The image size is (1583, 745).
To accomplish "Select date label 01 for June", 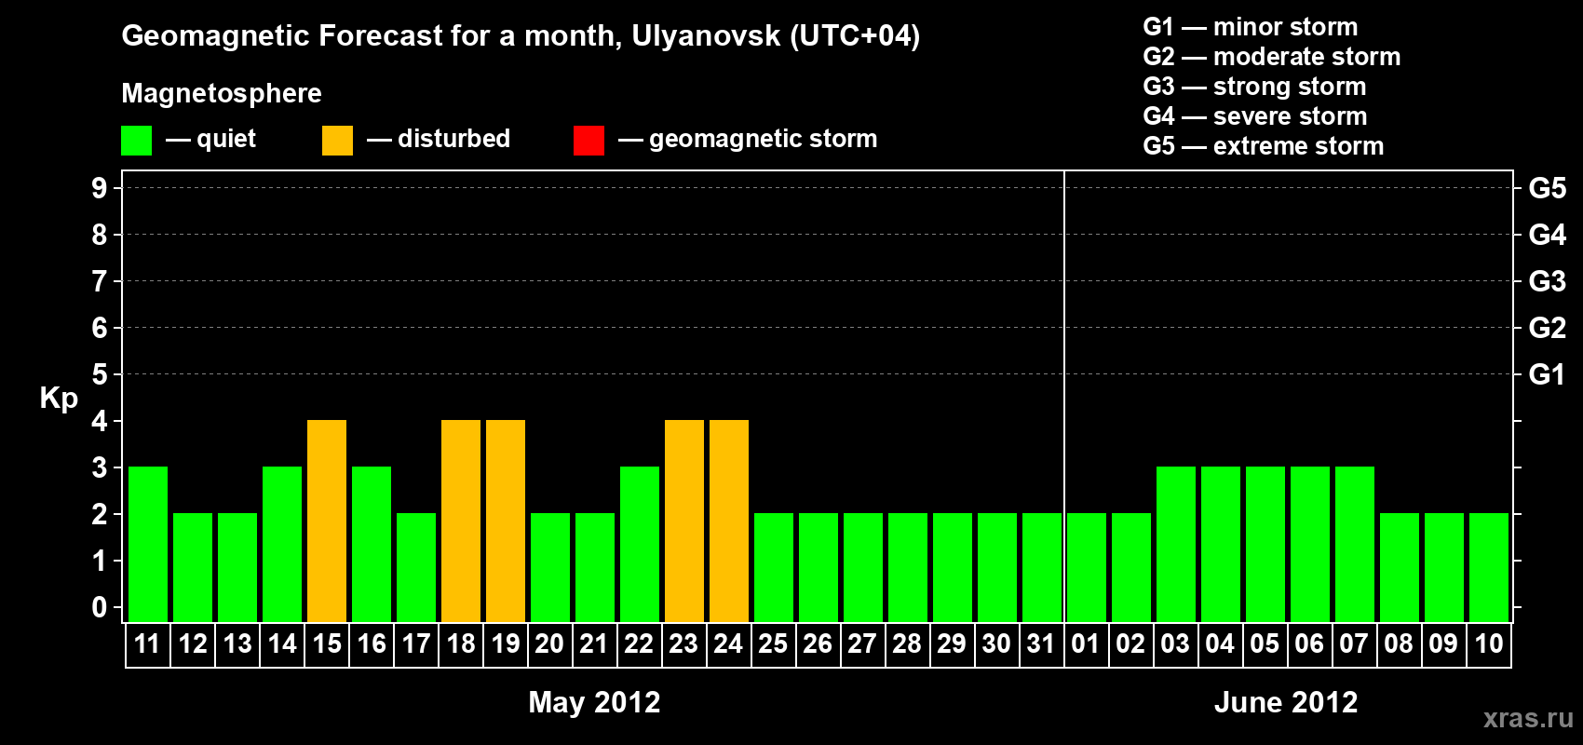I will tap(1086, 643).
